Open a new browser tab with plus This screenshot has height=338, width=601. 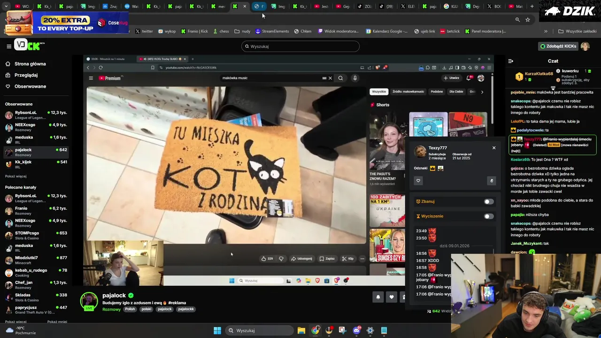(532, 7)
